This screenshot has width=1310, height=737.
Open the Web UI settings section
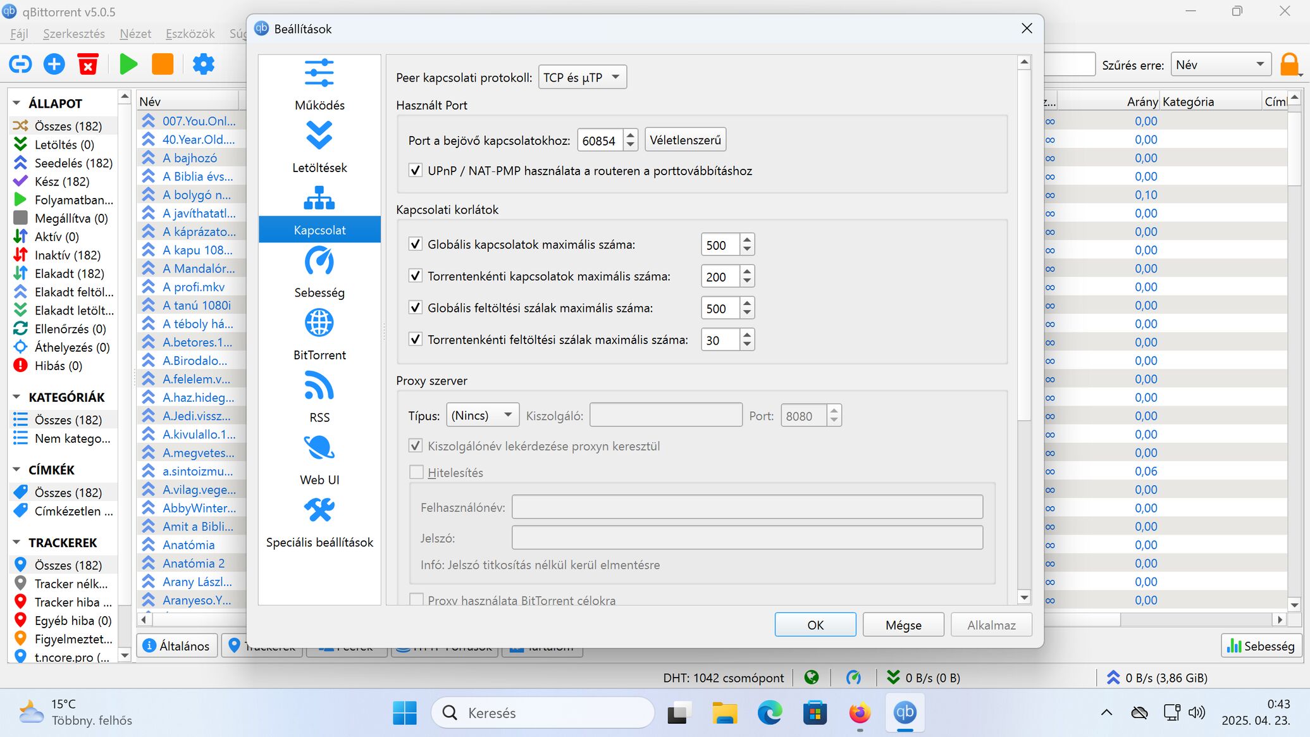point(319,460)
